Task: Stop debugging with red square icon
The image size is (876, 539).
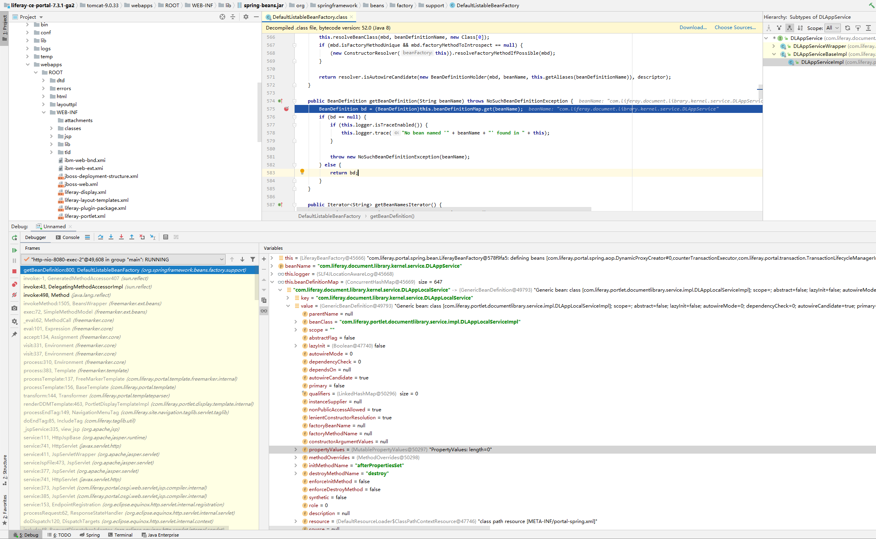Action: tap(14, 271)
